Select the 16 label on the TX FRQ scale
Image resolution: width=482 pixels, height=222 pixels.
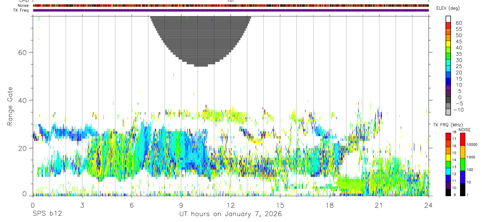click(x=453, y=146)
